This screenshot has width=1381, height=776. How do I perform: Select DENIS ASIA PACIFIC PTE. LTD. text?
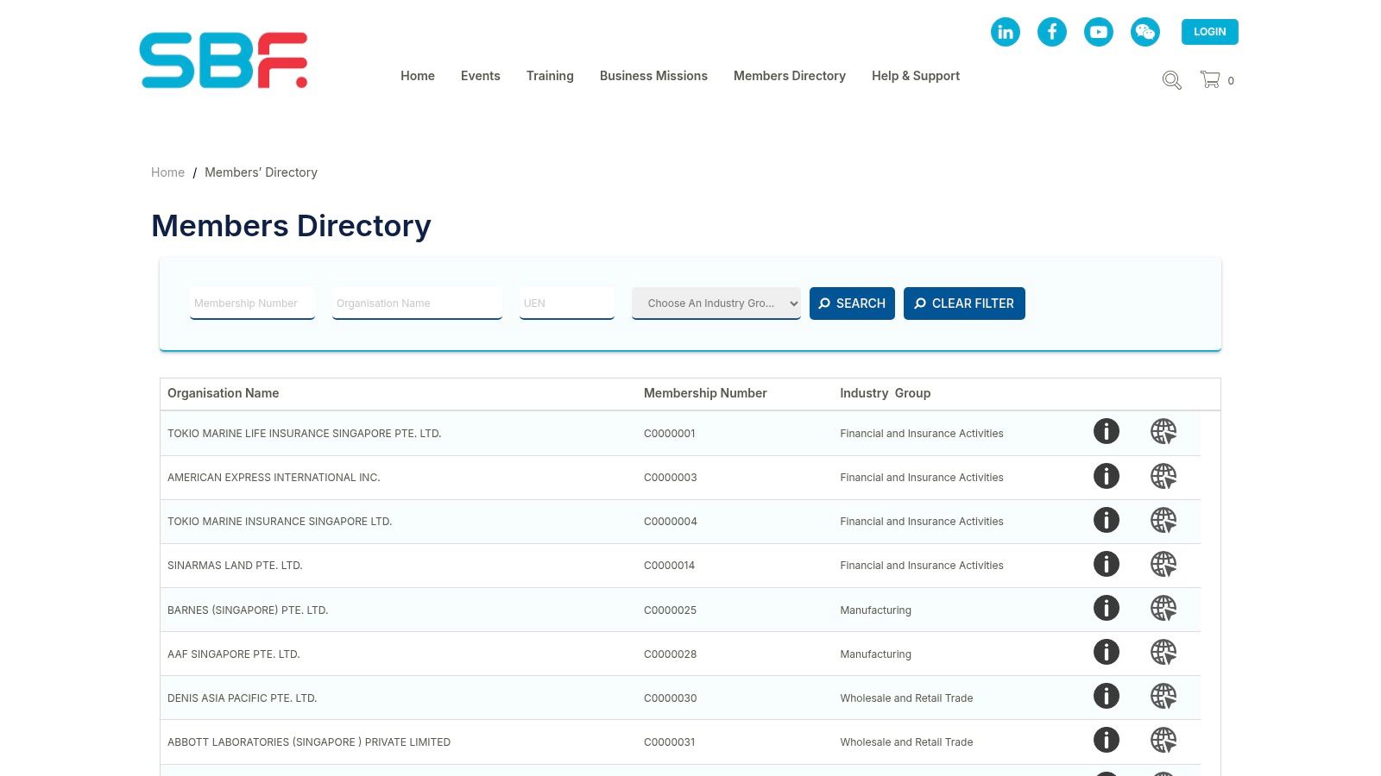[x=242, y=698]
